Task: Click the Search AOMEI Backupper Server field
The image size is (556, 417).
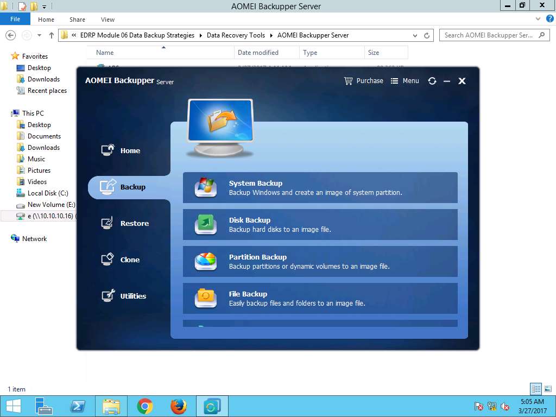Action: [x=494, y=35]
